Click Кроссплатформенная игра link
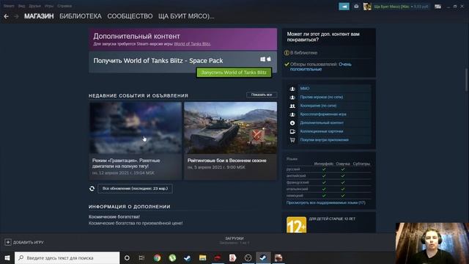 pyautogui.click(x=323, y=114)
